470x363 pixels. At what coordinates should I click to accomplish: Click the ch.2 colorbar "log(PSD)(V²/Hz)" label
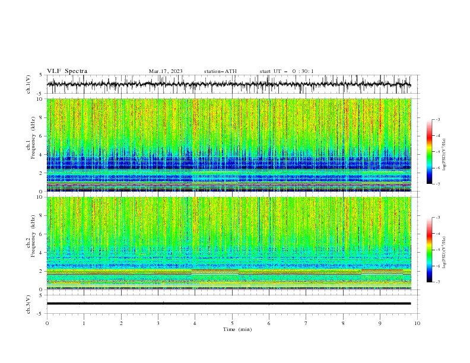coord(444,252)
